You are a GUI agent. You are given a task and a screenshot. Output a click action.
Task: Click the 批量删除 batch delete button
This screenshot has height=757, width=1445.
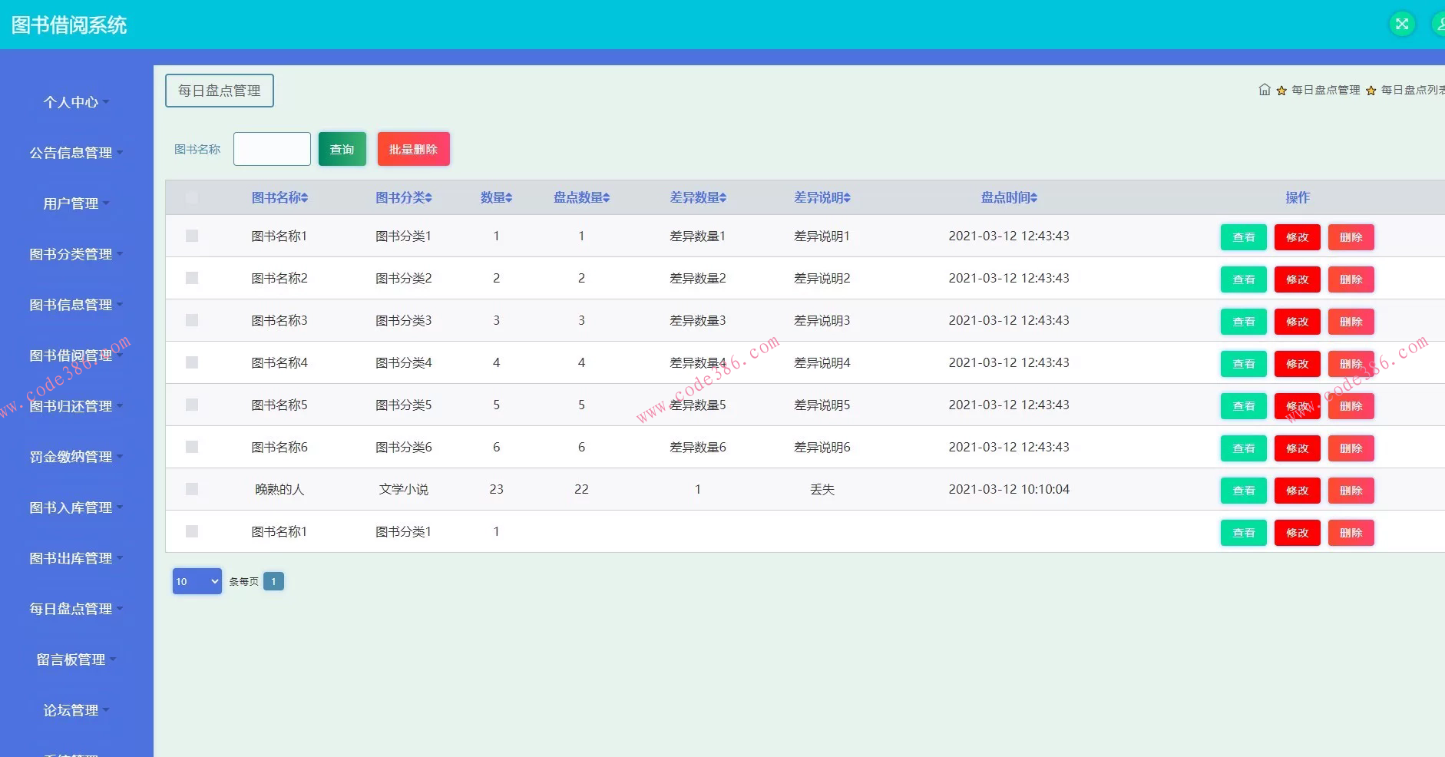click(413, 149)
